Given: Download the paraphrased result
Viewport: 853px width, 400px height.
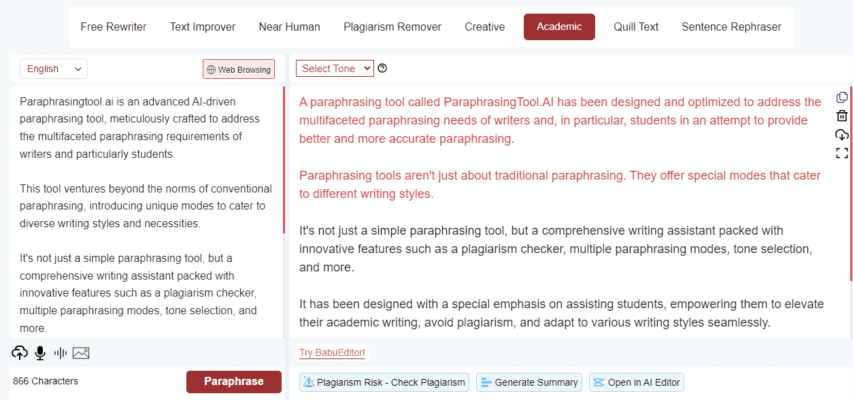Looking at the screenshot, I should pos(842,134).
